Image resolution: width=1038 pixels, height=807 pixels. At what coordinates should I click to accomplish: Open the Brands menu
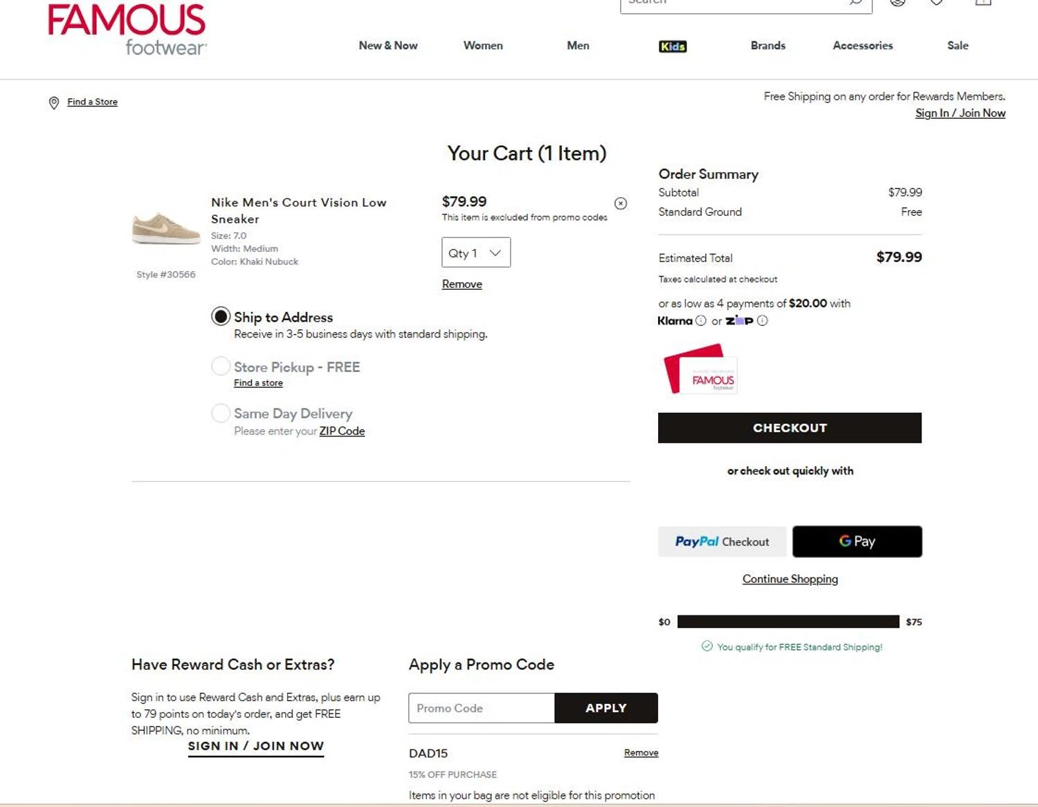click(768, 46)
